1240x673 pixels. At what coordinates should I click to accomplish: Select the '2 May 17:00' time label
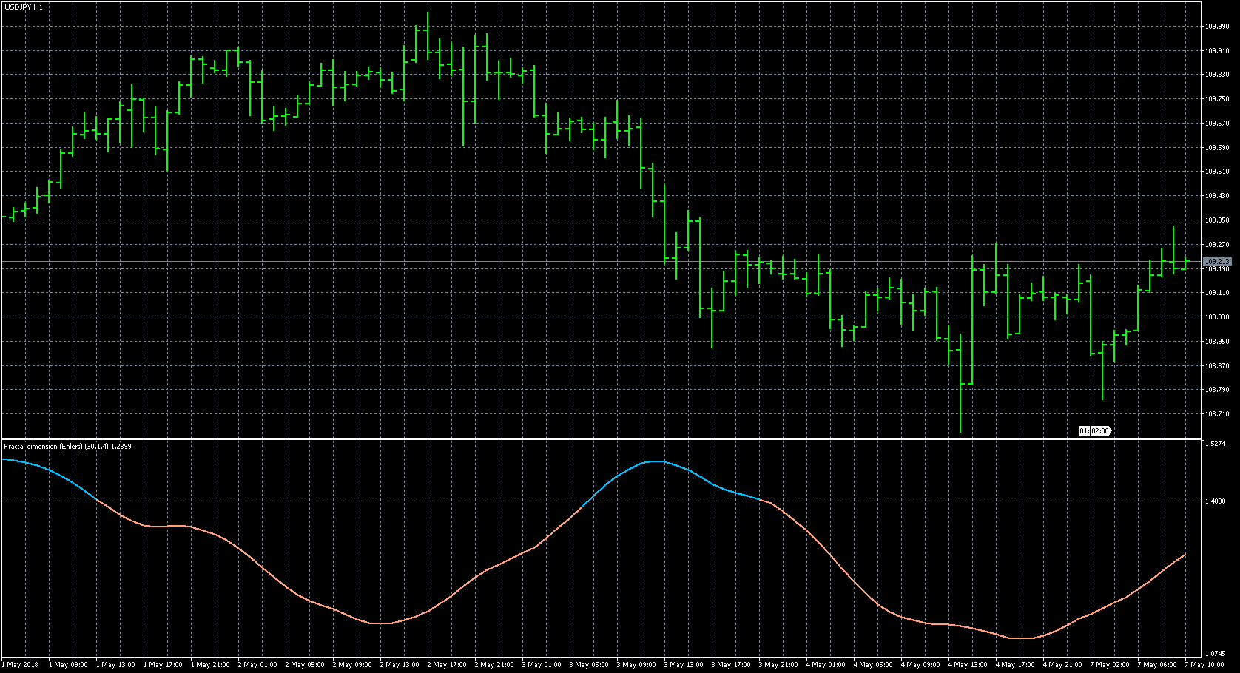click(x=447, y=665)
